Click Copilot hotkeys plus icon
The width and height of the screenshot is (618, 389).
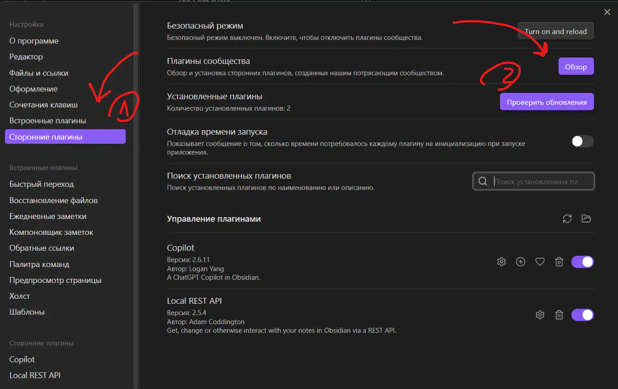coord(520,262)
